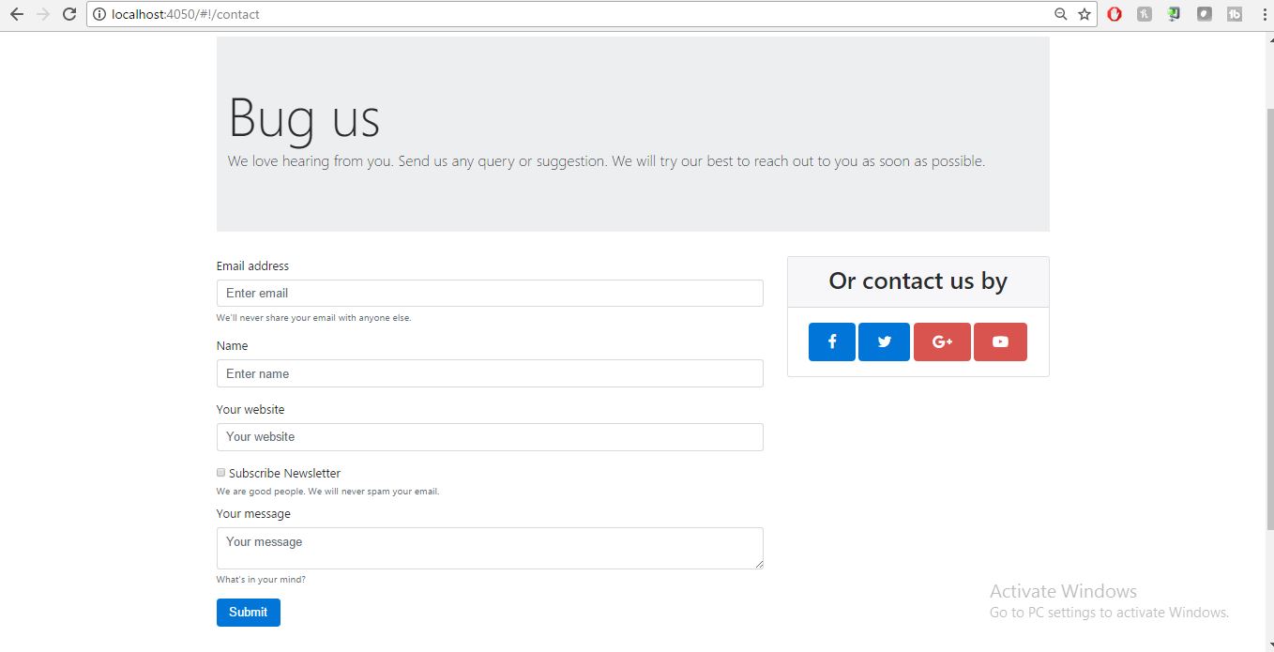The image size is (1274, 652).
Task: Click the "Your message" label above textarea
Action: coord(253,514)
